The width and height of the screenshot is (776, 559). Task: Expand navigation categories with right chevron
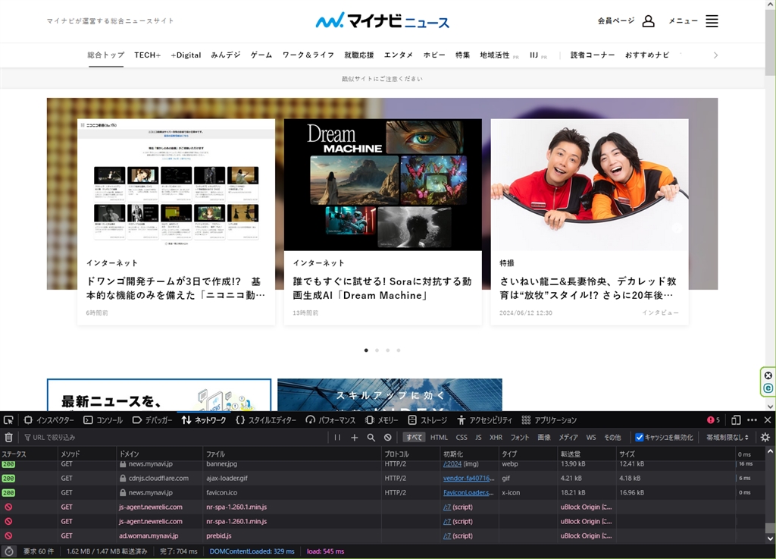715,55
